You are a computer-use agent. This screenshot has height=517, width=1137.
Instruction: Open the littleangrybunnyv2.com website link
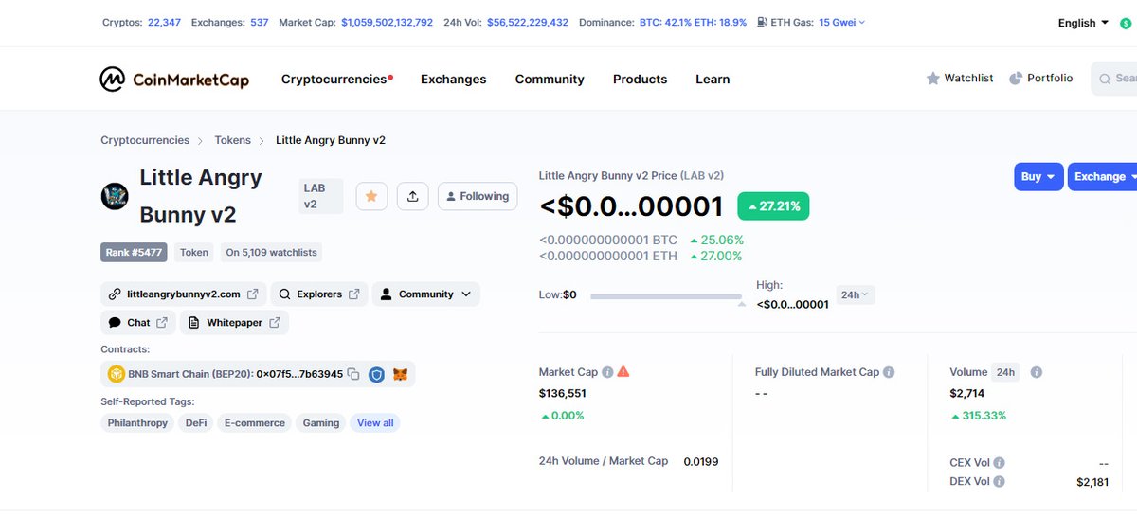pos(184,294)
